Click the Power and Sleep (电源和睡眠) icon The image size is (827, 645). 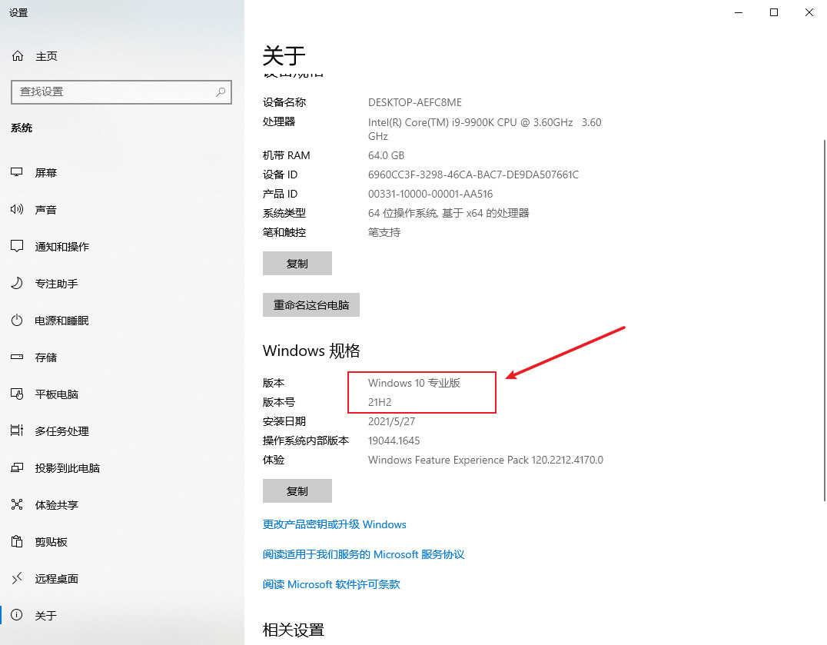pyautogui.click(x=17, y=321)
